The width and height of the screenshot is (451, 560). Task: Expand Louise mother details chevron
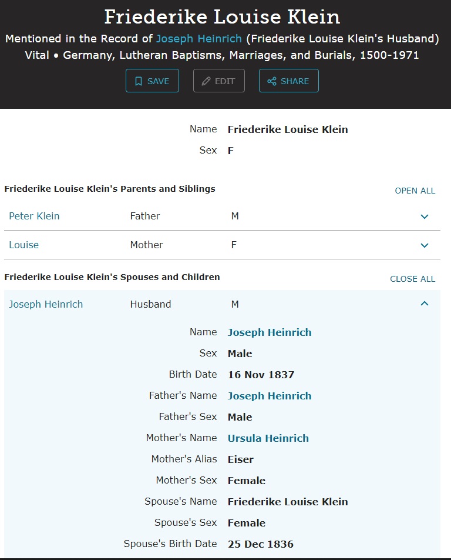[425, 245]
